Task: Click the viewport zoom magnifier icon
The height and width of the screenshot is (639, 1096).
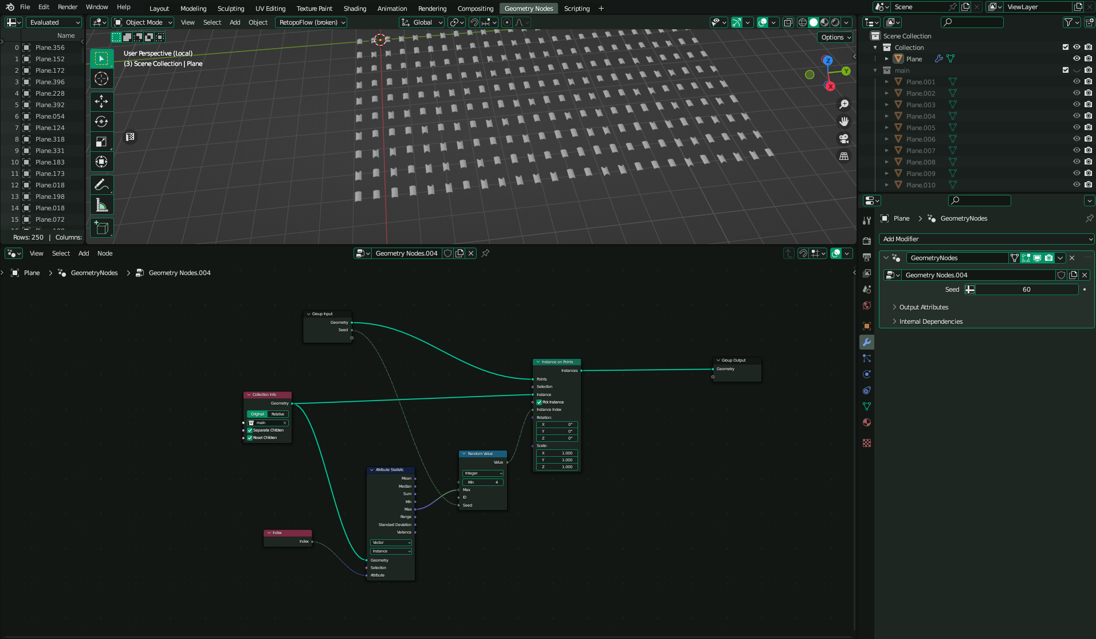Action: point(844,104)
